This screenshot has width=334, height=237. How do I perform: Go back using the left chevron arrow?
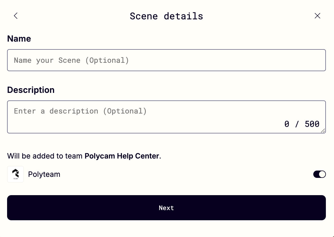coord(16,16)
